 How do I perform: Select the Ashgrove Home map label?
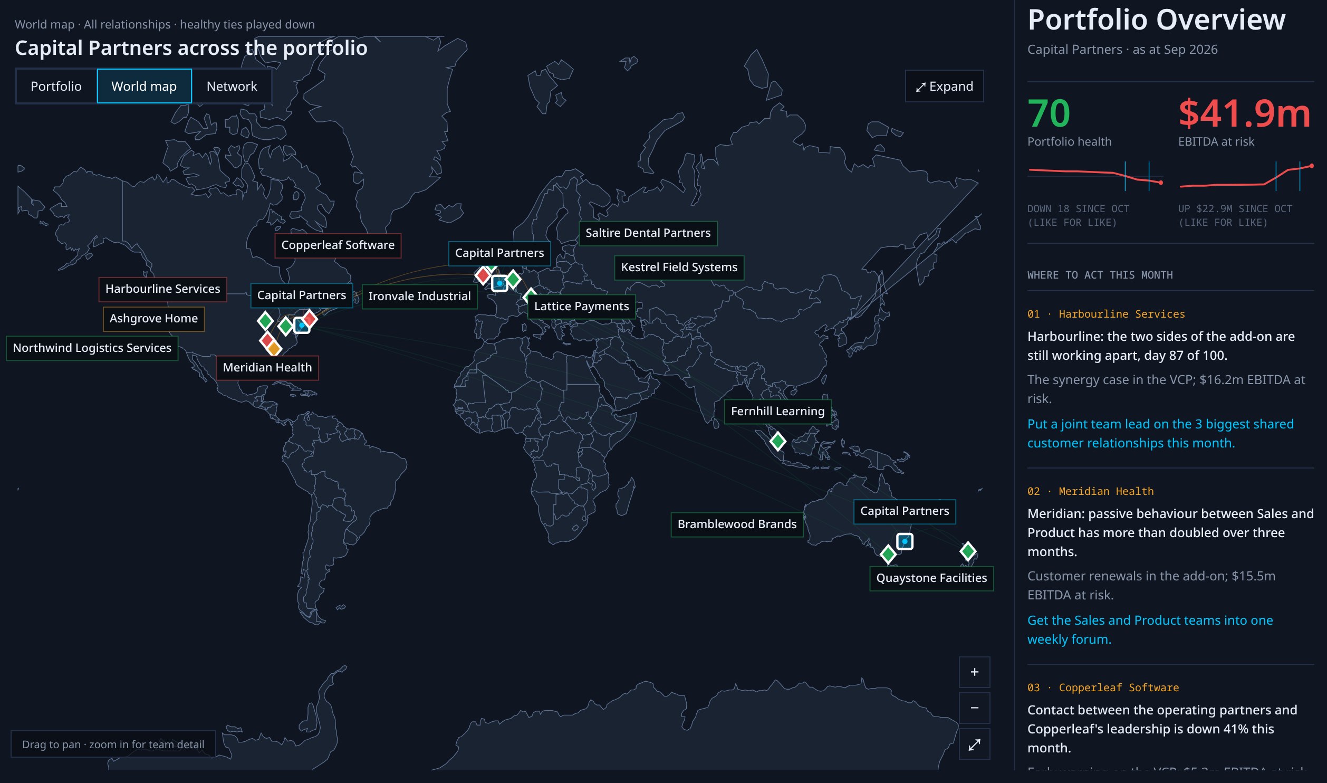tap(153, 319)
